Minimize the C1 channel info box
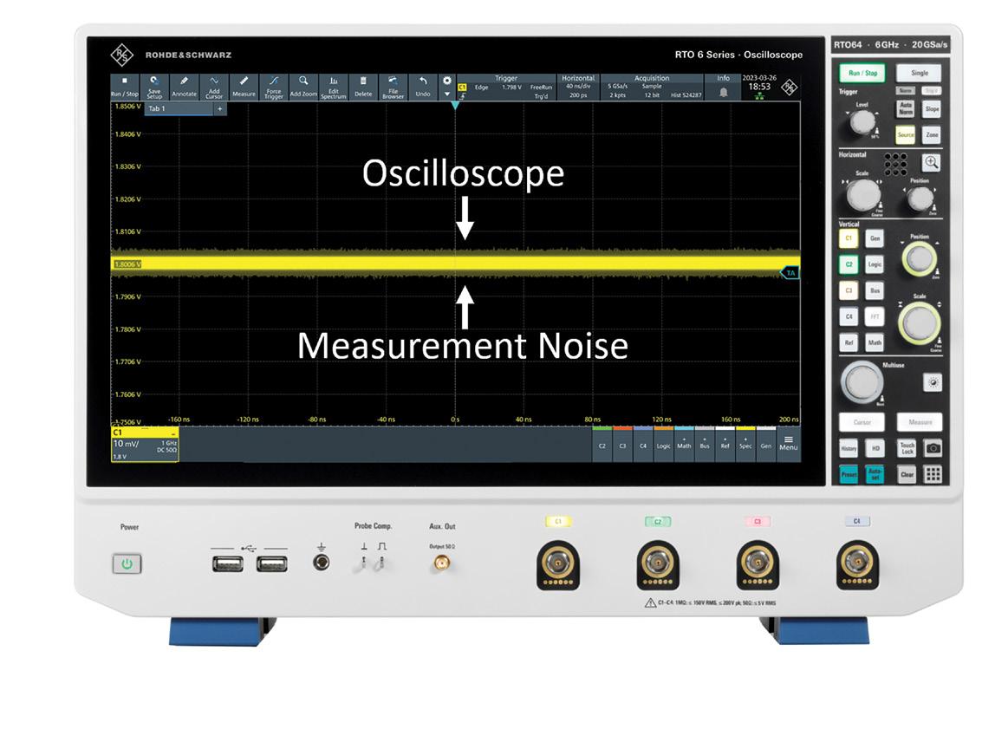The width and height of the screenshot is (982, 742). [173, 433]
